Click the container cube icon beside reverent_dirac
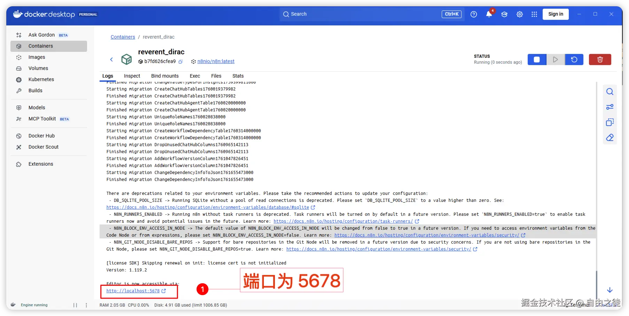 [x=126, y=59]
